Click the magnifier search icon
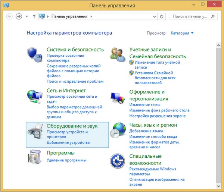 tap(212, 16)
